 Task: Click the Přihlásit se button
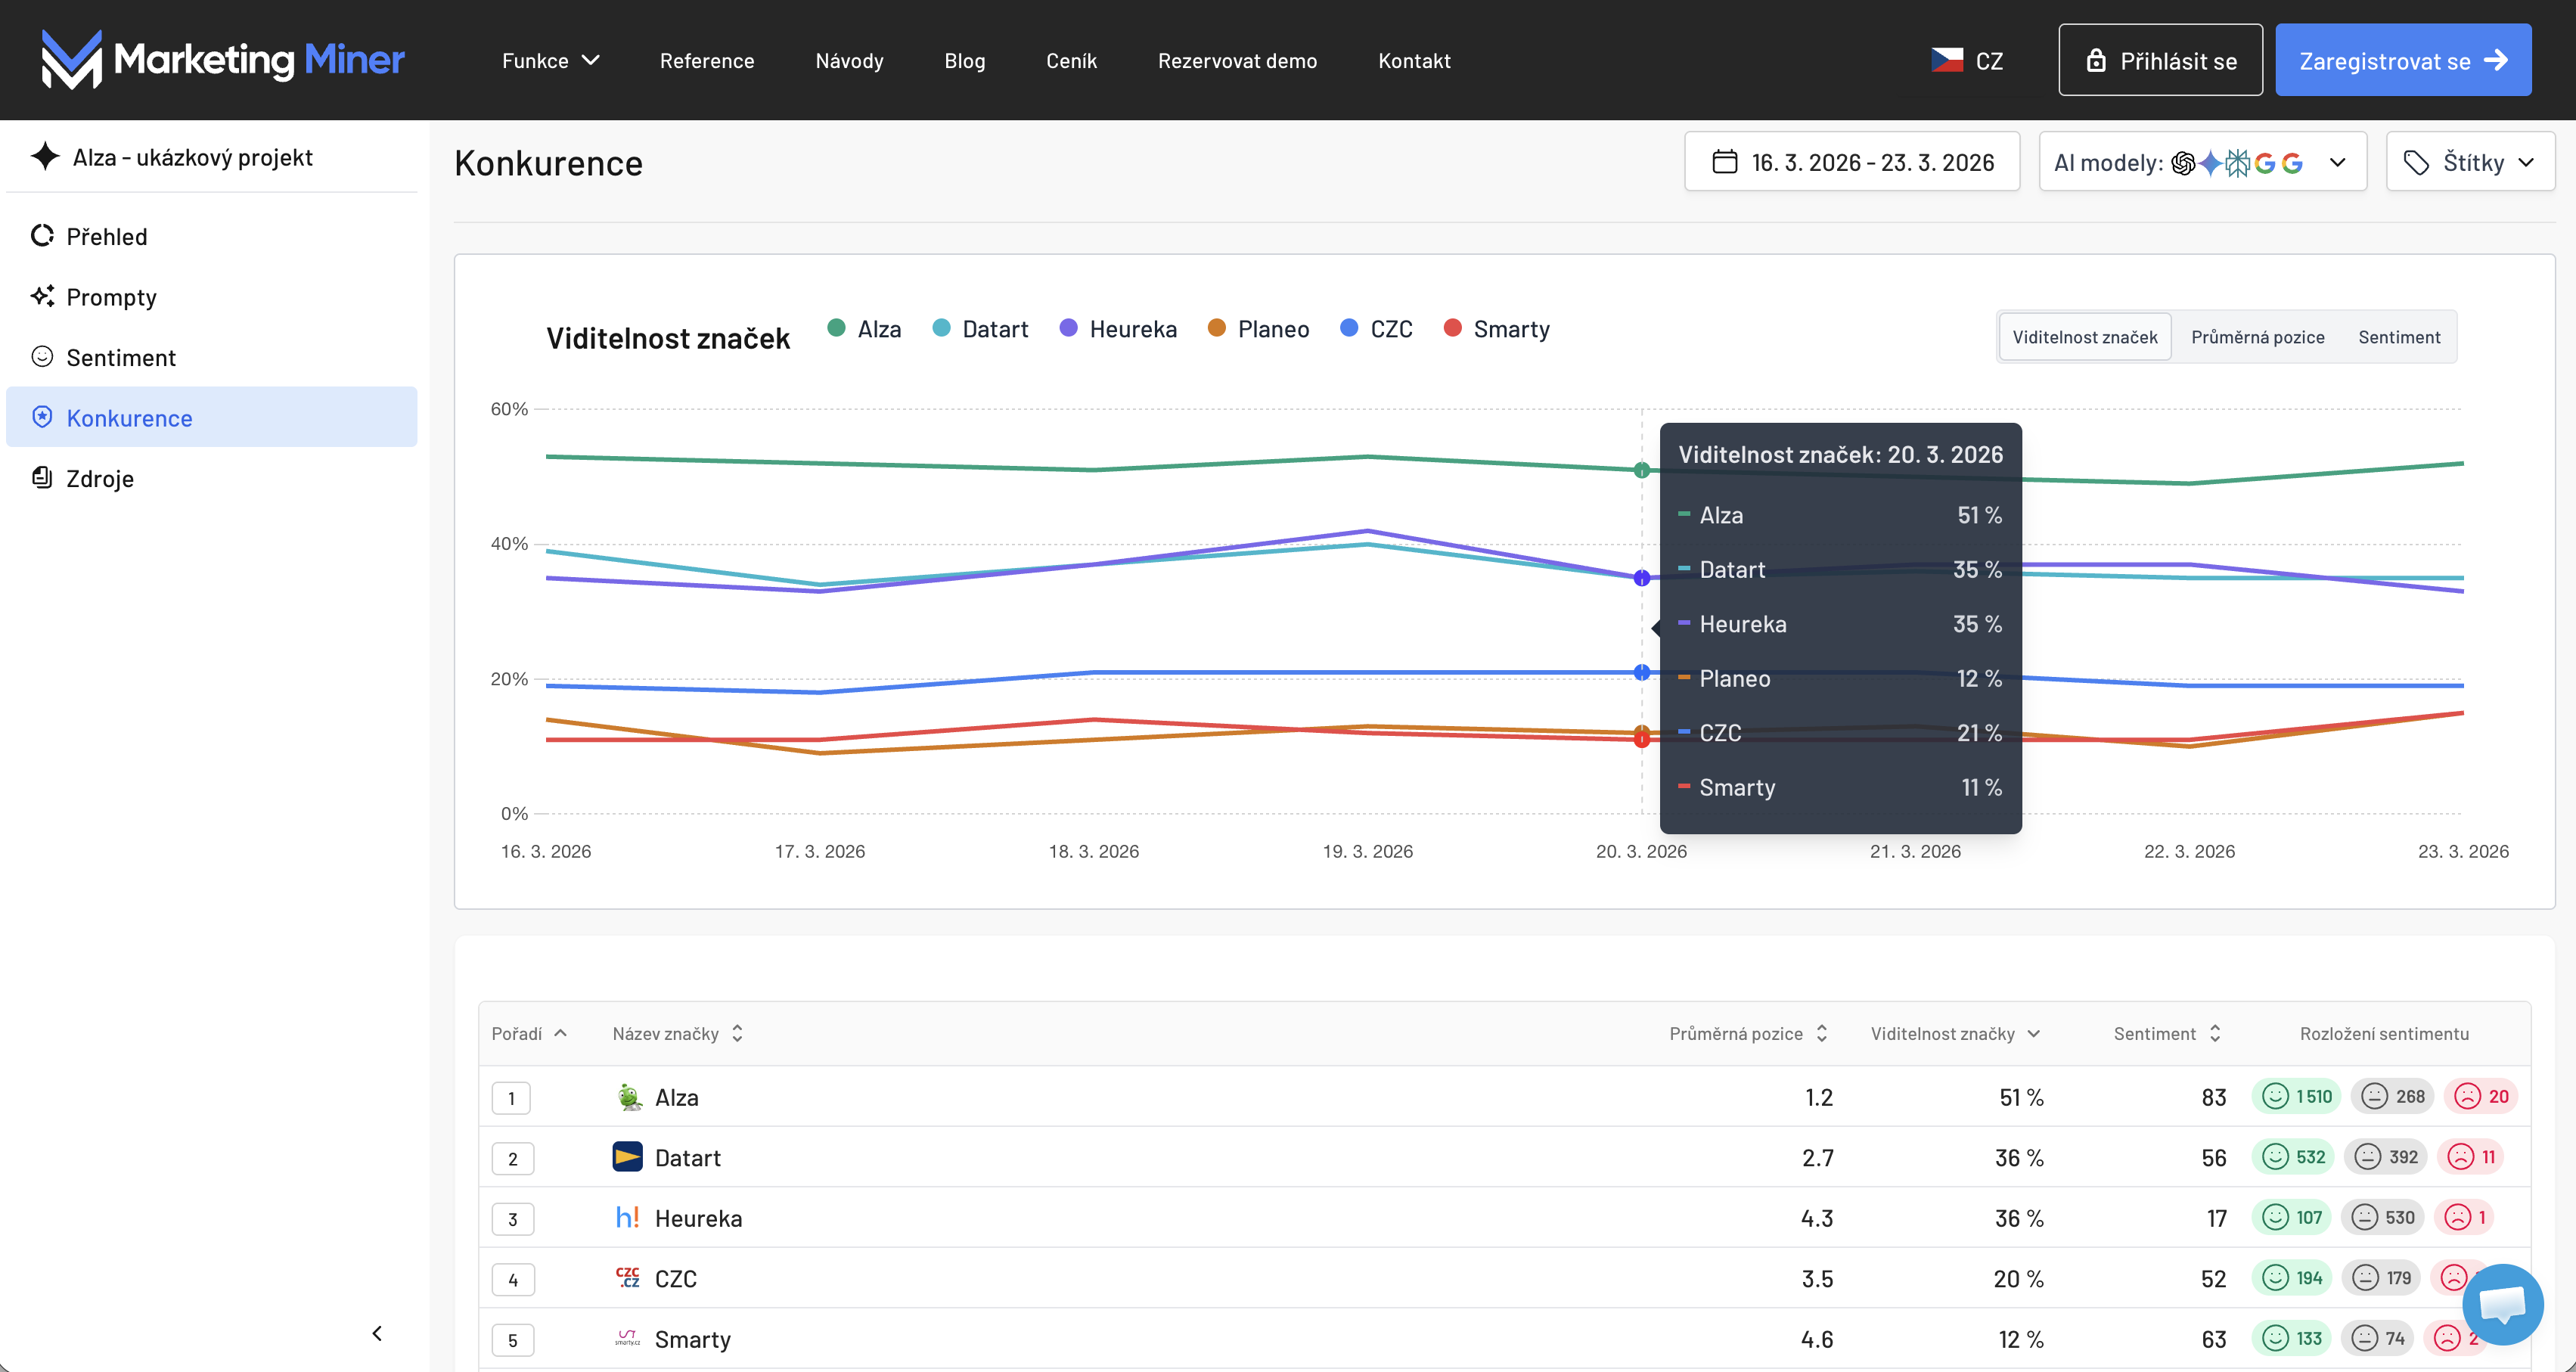tap(2160, 61)
